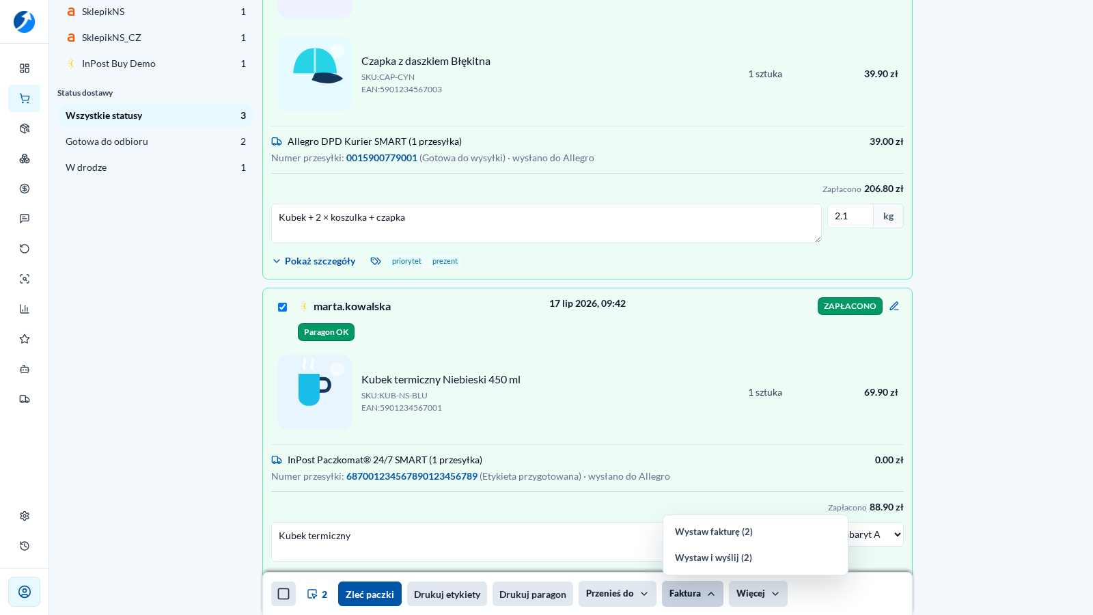This screenshot has height=615, width=1093.
Task: Click the app logo icon
Action: [24, 22]
